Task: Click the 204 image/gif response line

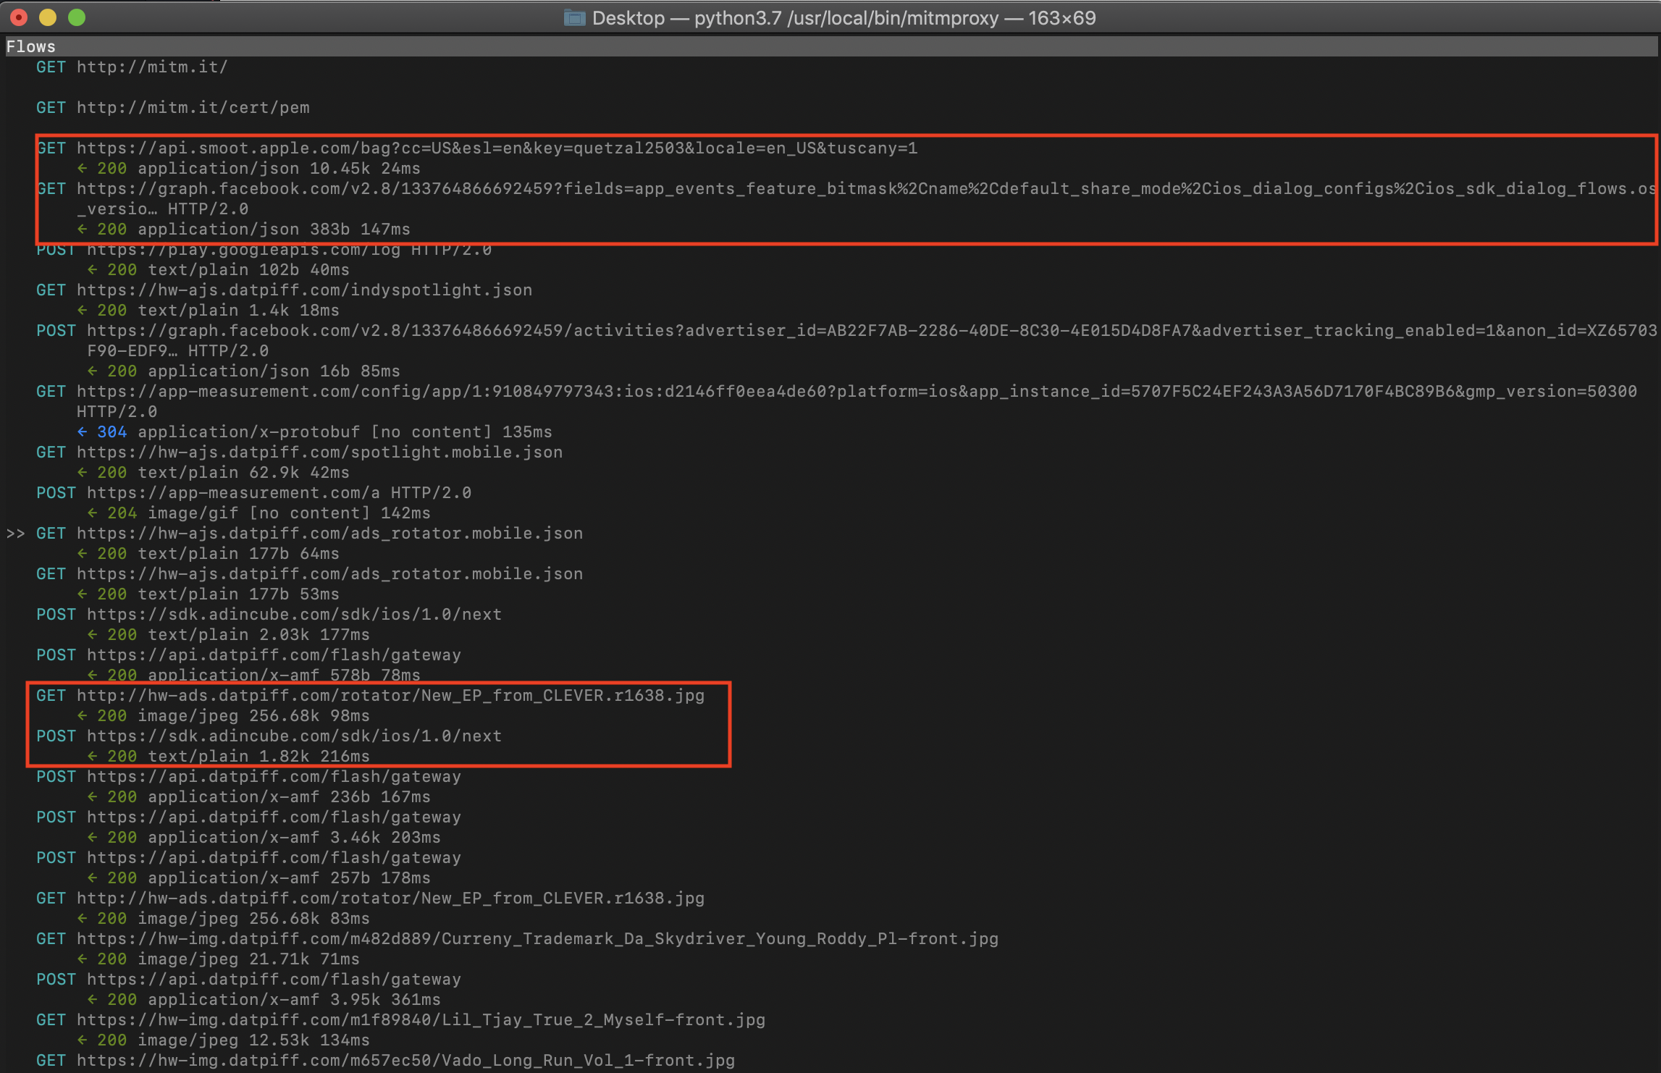Action: [258, 513]
